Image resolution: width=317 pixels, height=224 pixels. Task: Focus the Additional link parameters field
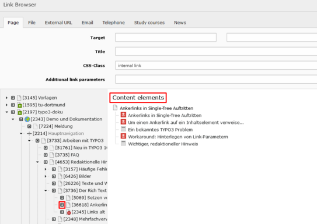pos(216,79)
